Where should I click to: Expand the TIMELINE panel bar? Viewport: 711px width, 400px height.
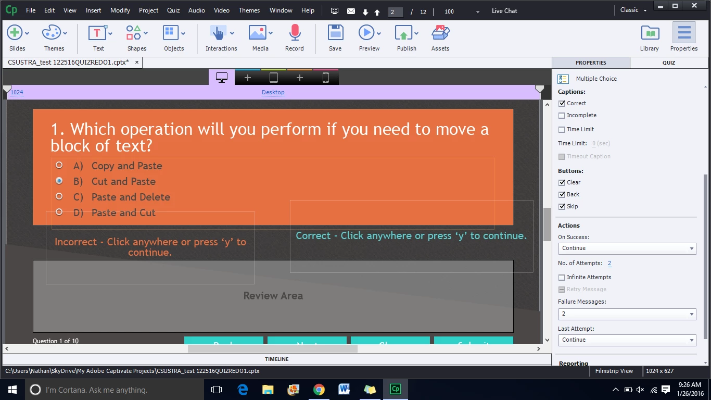276,359
